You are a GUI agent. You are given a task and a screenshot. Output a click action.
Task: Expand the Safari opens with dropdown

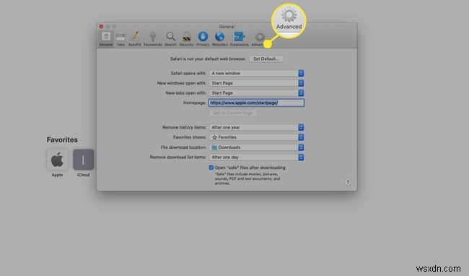coord(257,74)
